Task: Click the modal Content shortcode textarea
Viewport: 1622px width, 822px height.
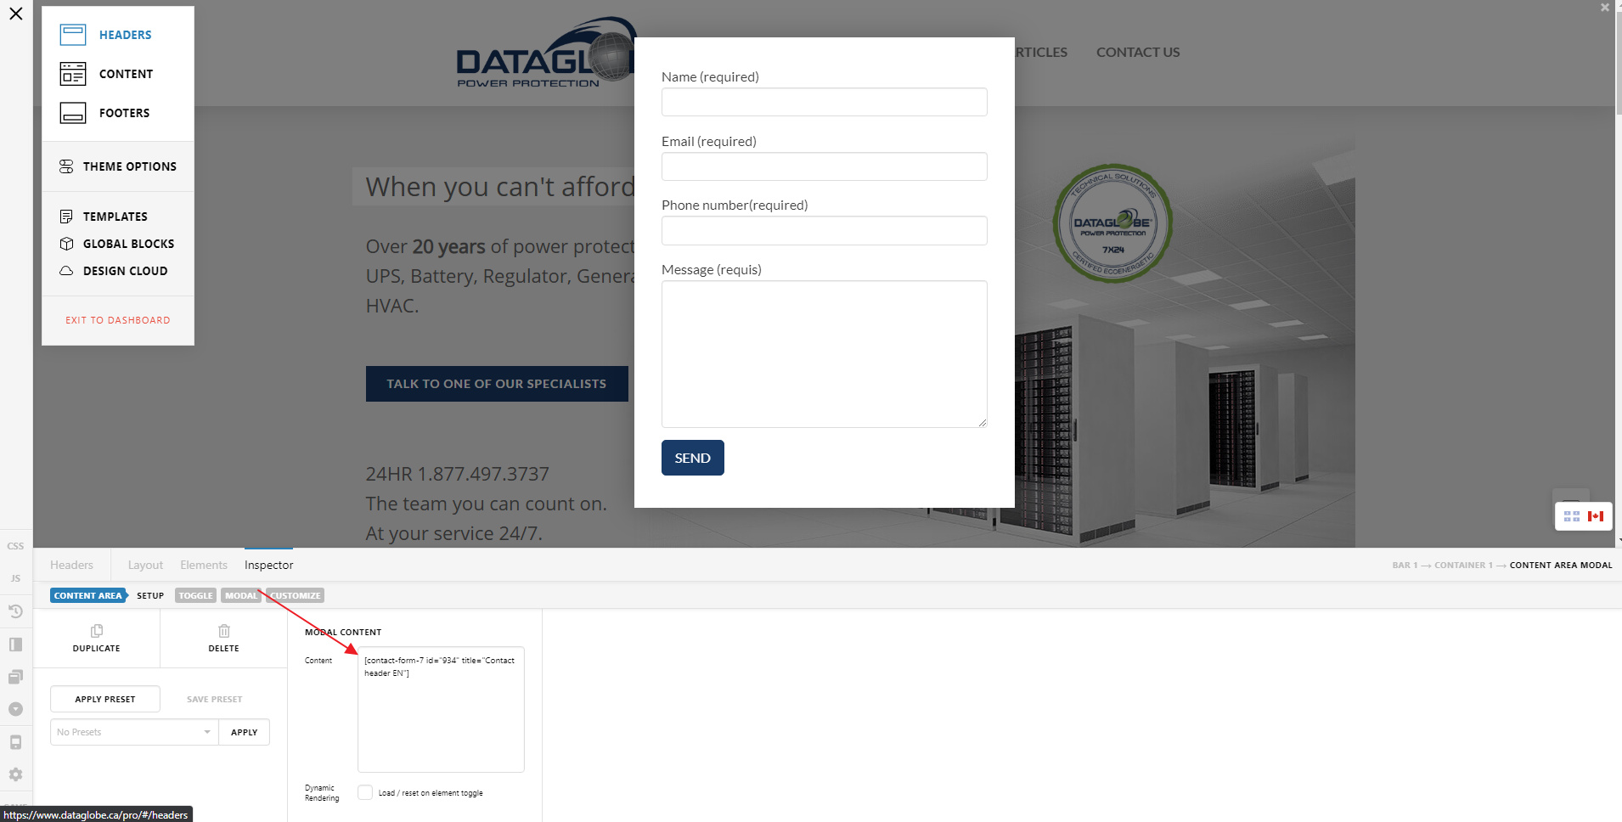Action: pyautogui.click(x=441, y=709)
